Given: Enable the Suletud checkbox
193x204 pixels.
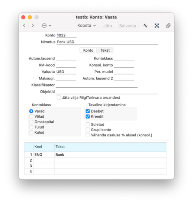Looking at the screenshot, I should [88, 124].
